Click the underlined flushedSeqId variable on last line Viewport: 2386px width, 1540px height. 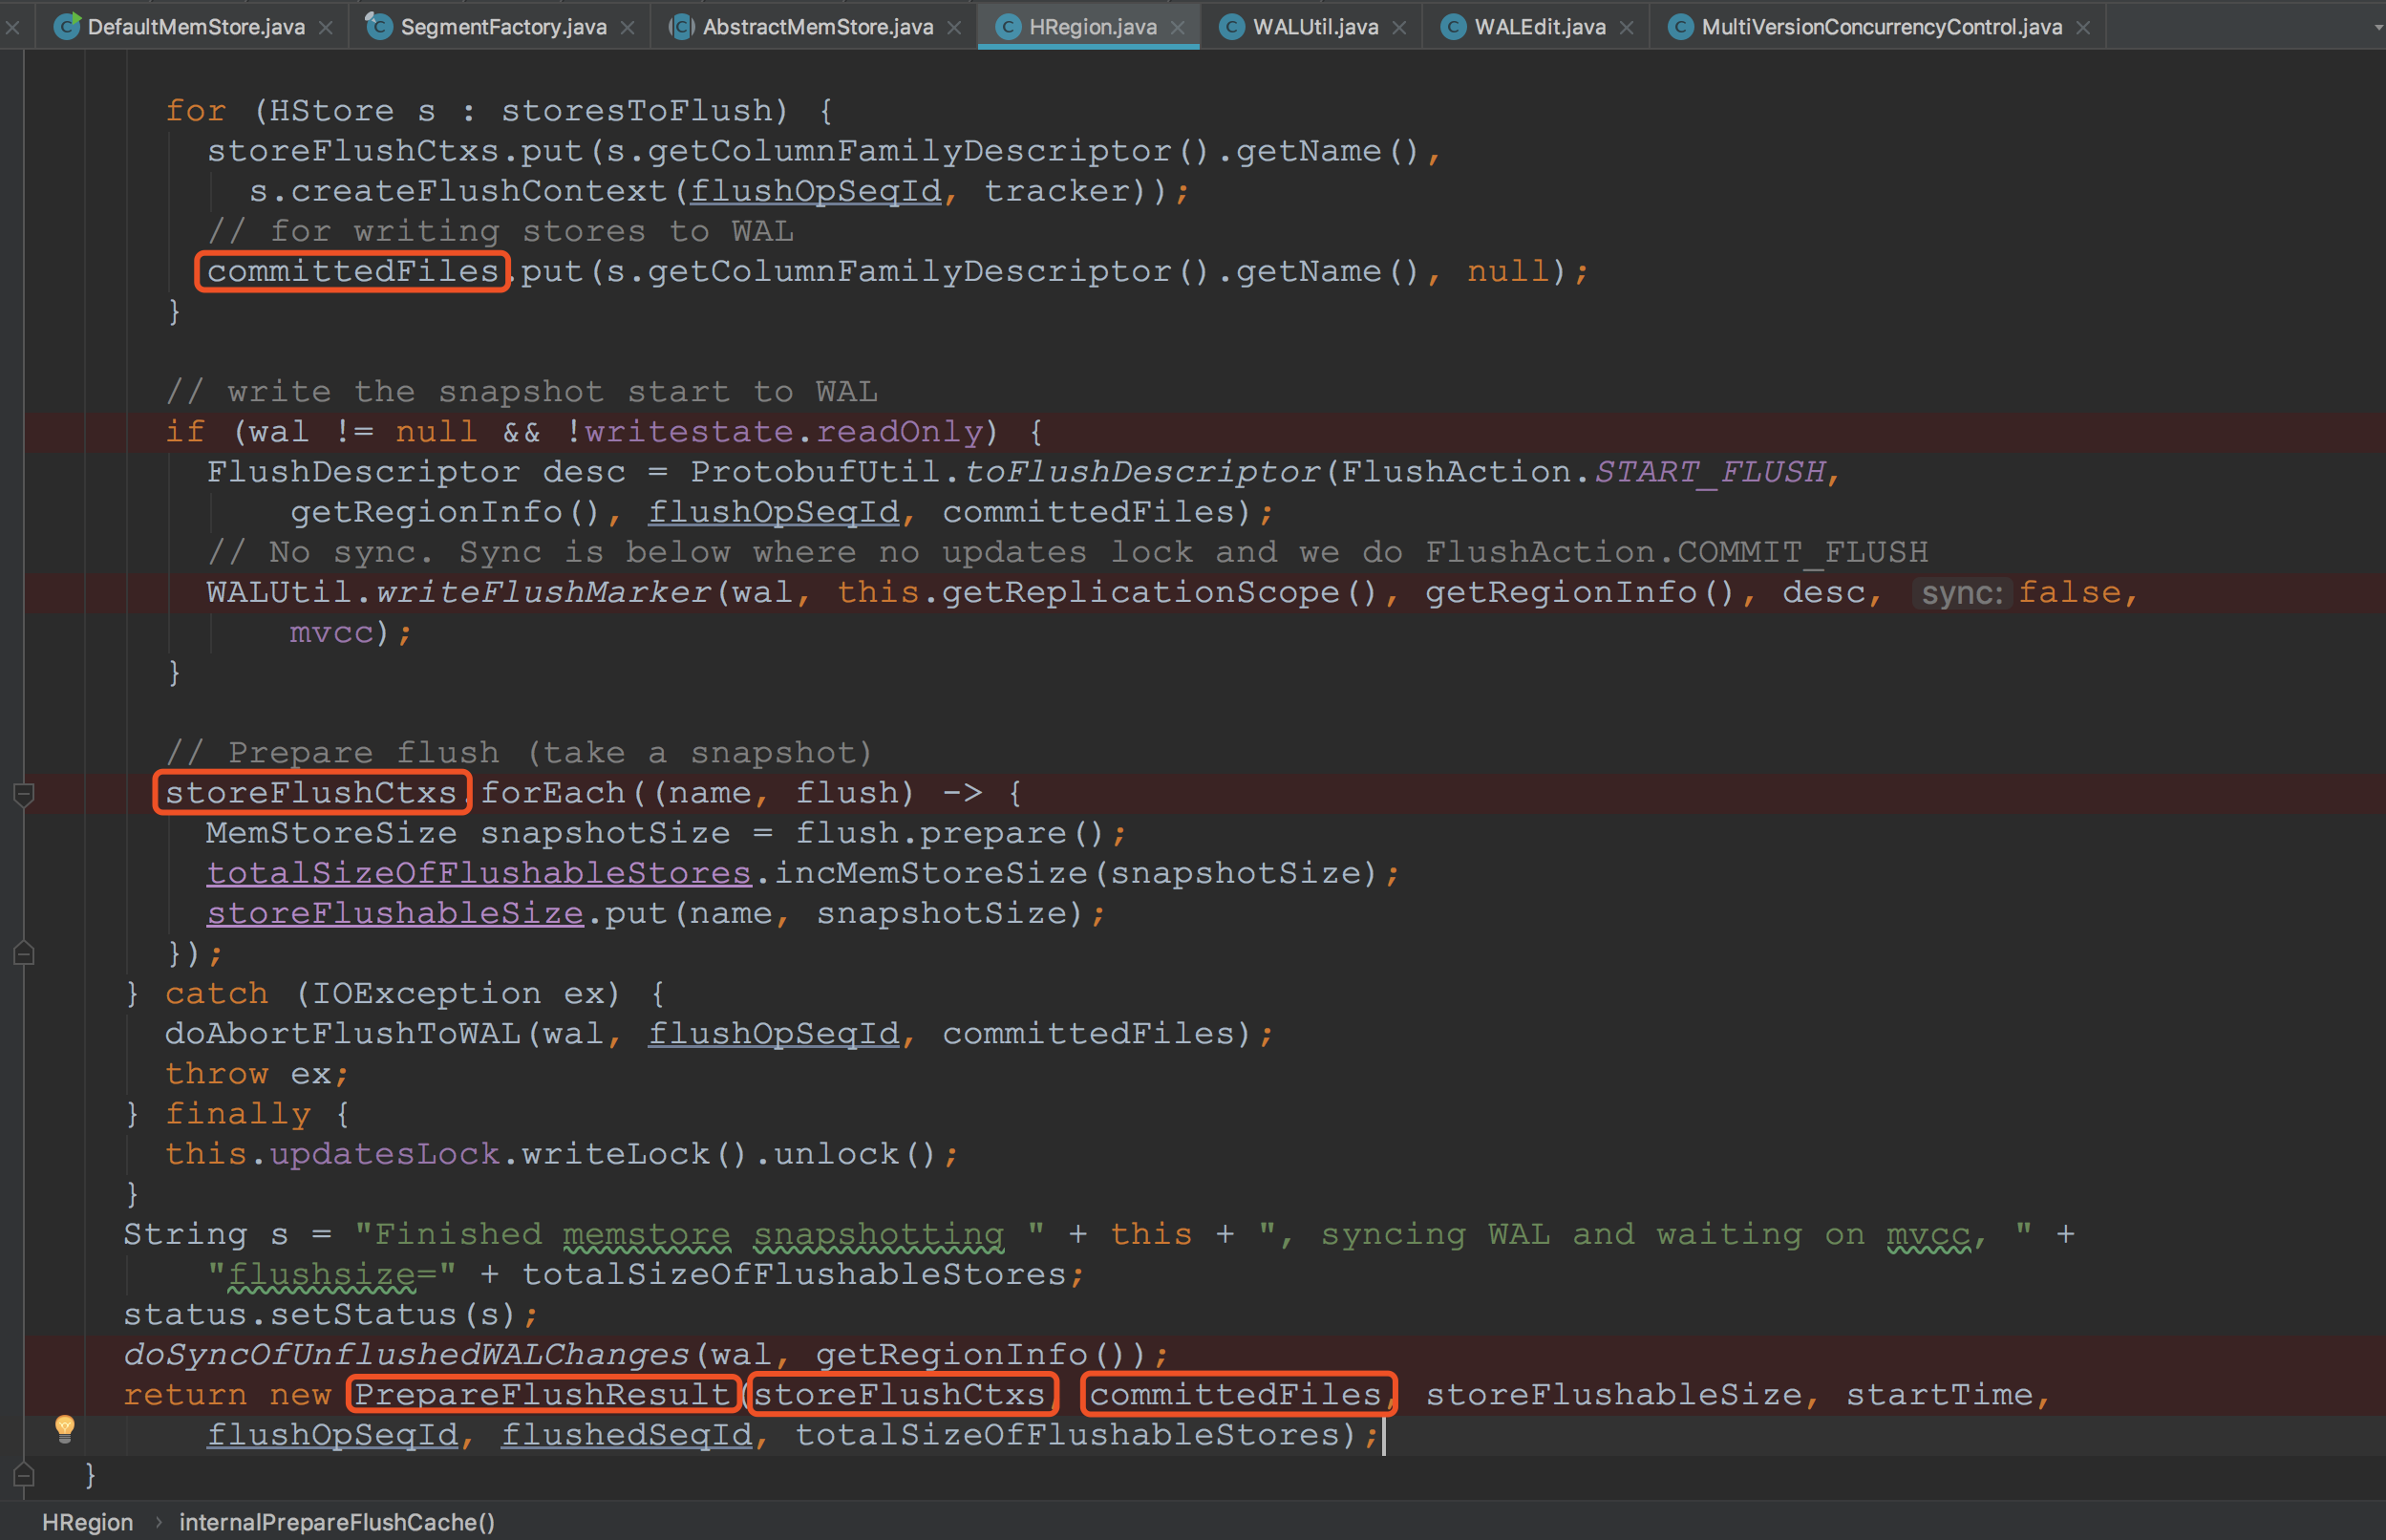(x=627, y=1435)
